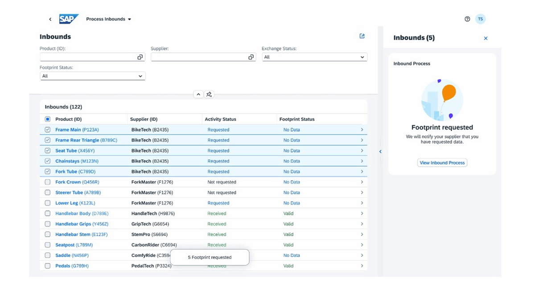
Task: Open the help question mark icon
Action: (x=467, y=19)
